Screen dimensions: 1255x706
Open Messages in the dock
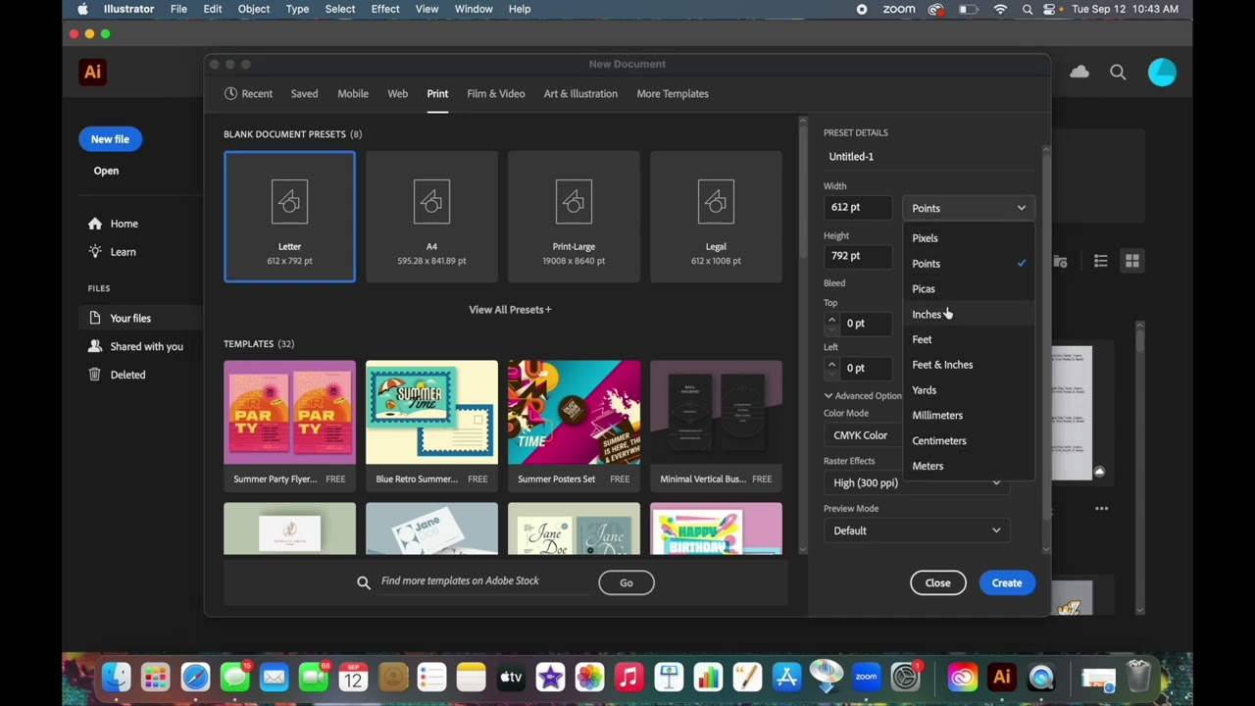pyautogui.click(x=234, y=677)
